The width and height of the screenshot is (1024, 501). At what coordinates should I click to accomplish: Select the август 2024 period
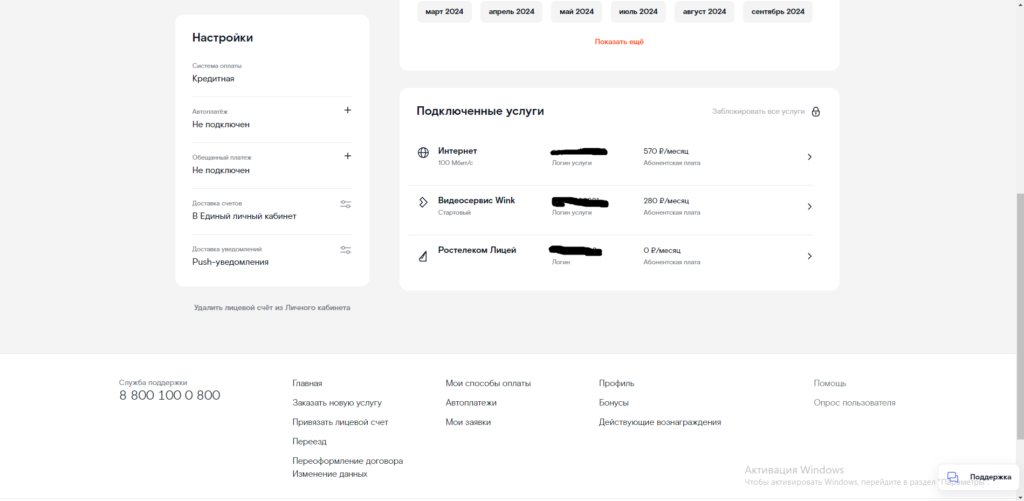click(x=704, y=11)
